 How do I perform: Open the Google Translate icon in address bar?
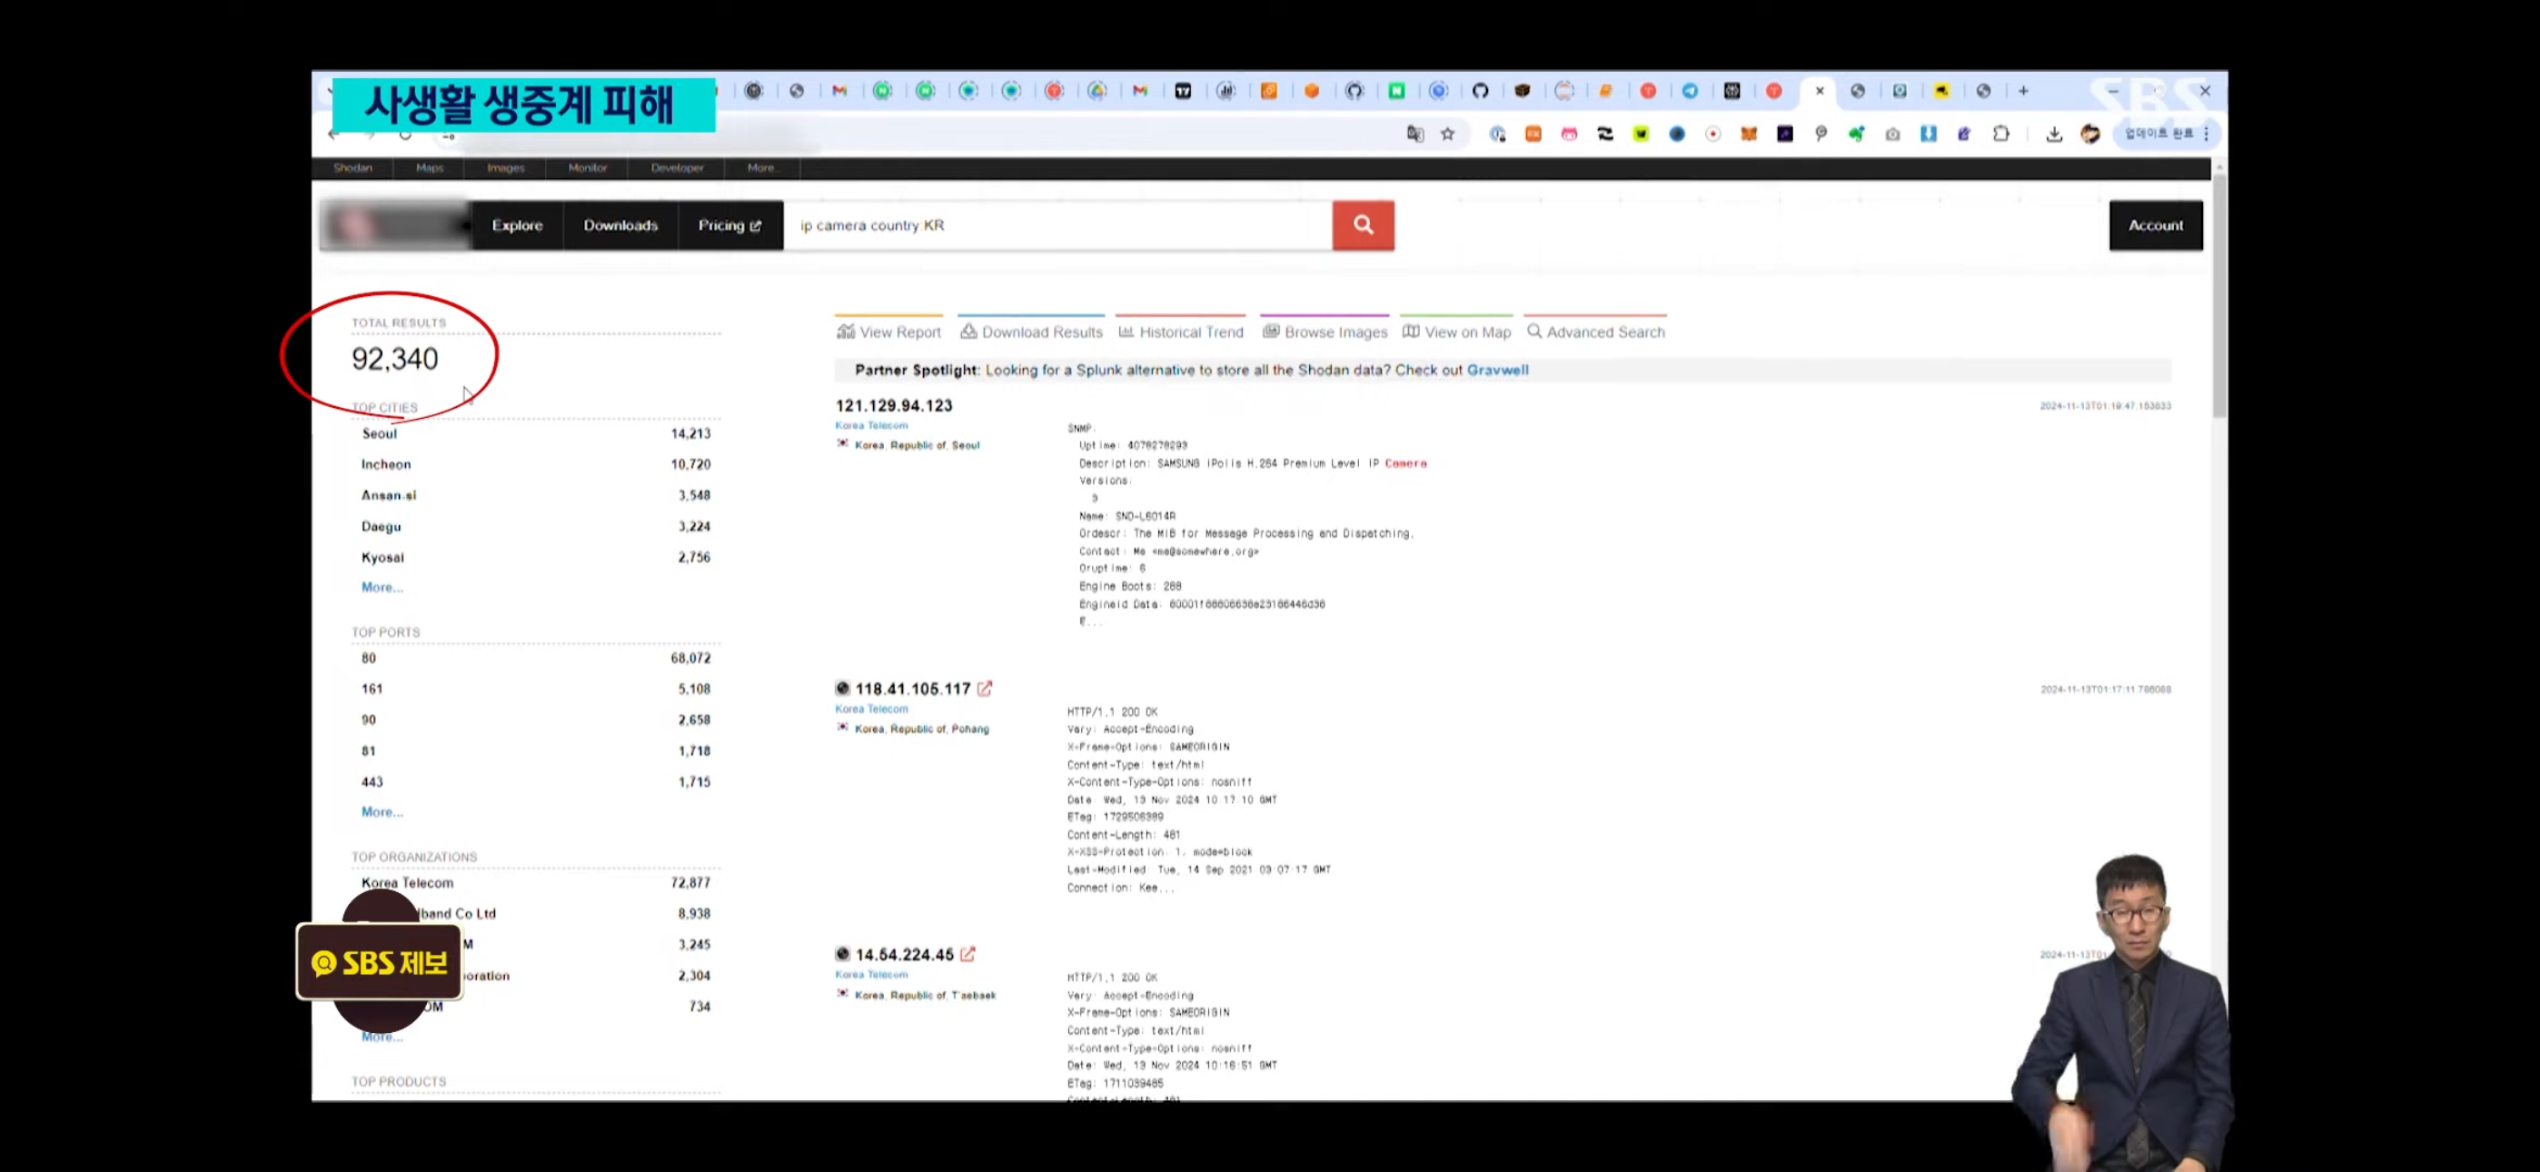point(1415,134)
